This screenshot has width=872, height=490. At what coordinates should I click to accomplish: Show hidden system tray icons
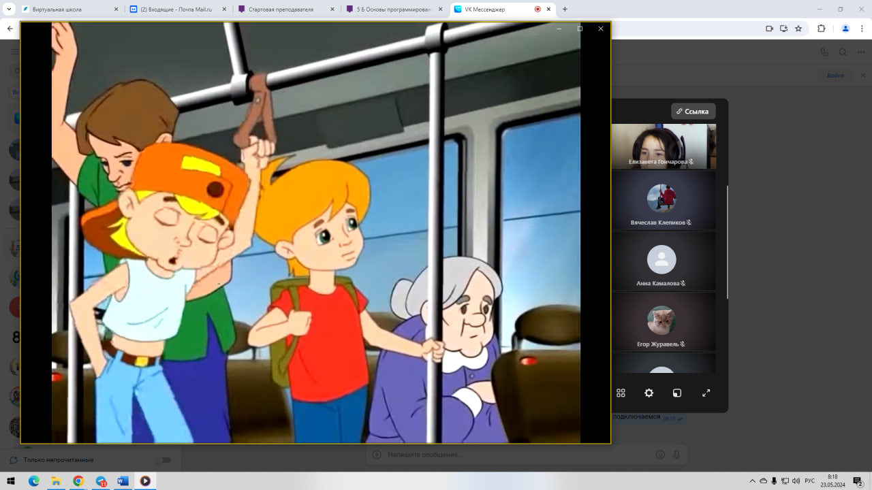pos(752,480)
